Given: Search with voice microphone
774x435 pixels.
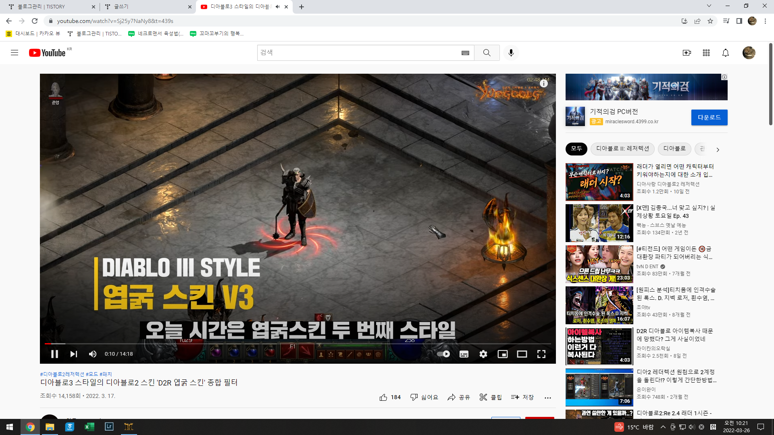Looking at the screenshot, I should click(511, 53).
